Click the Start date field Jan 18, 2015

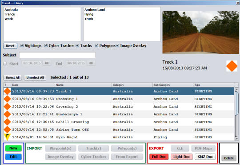[32, 63]
